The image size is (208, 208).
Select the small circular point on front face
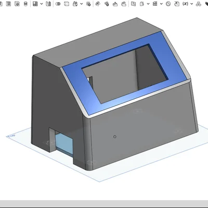tap(114, 137)
